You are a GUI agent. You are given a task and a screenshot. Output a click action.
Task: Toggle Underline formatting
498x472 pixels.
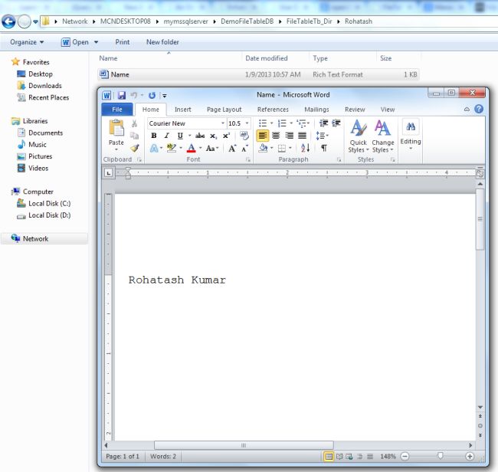(x=180, y=136)
